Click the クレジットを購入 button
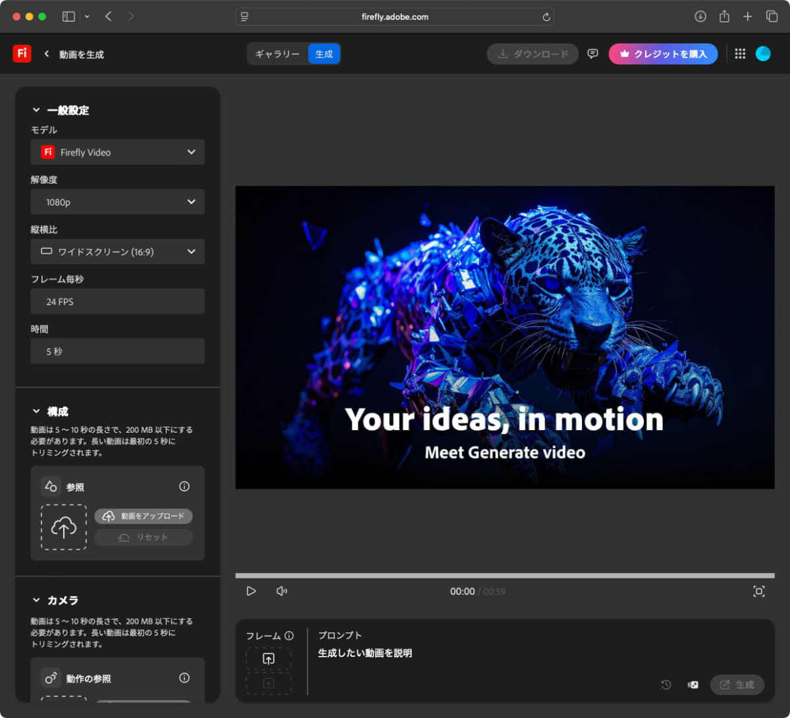Image resolution: width=790 pixels, height=718 pixels. point(663,53)
